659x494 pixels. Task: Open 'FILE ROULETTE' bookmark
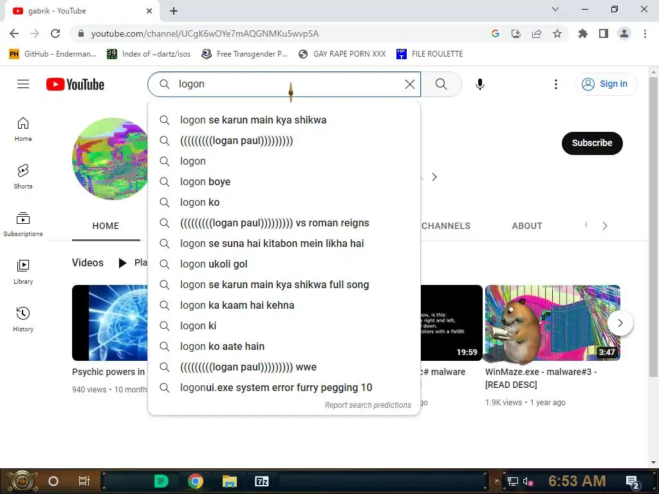pyautogui.click(x=429, y=54)
